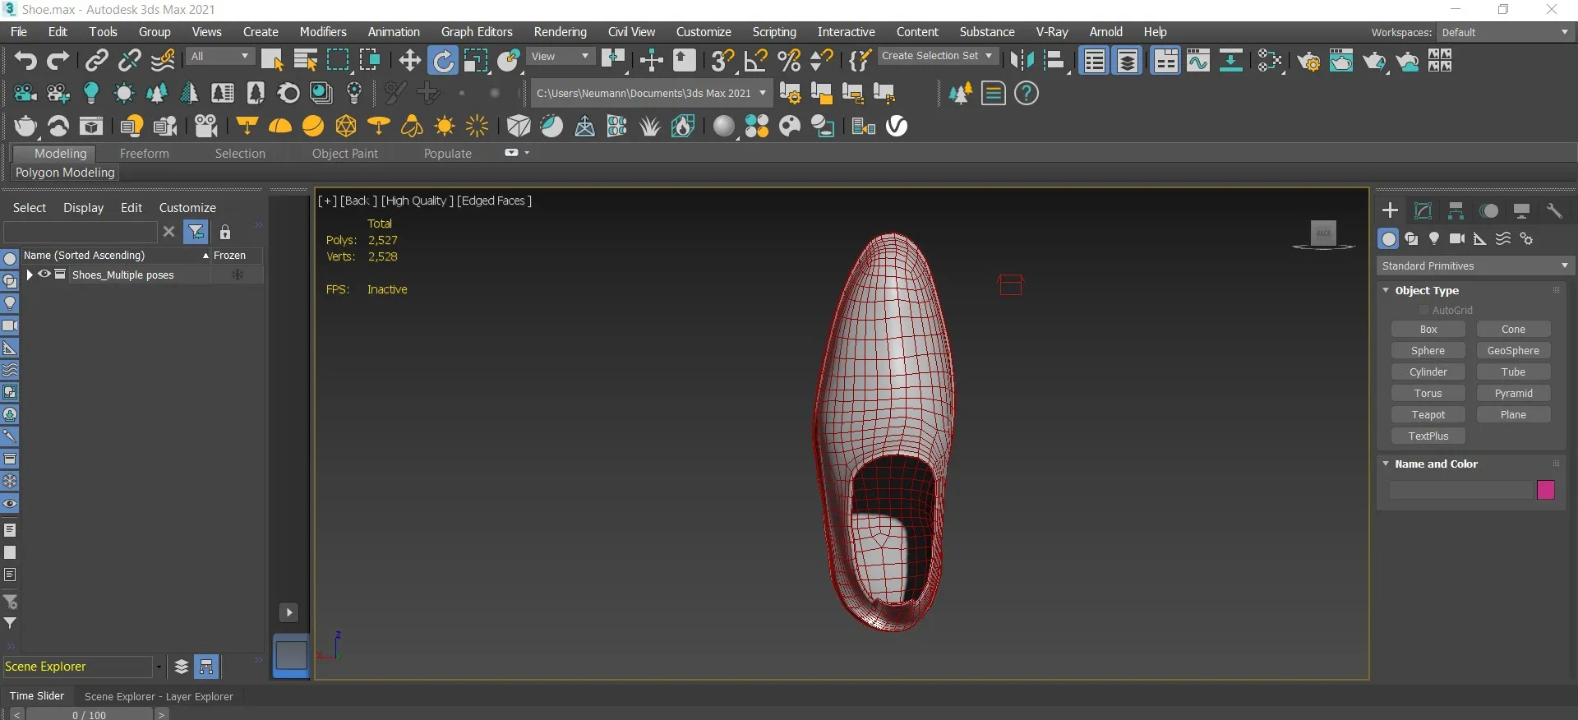Switch to the Object Paint ribbon tab

tap(345, 154)
